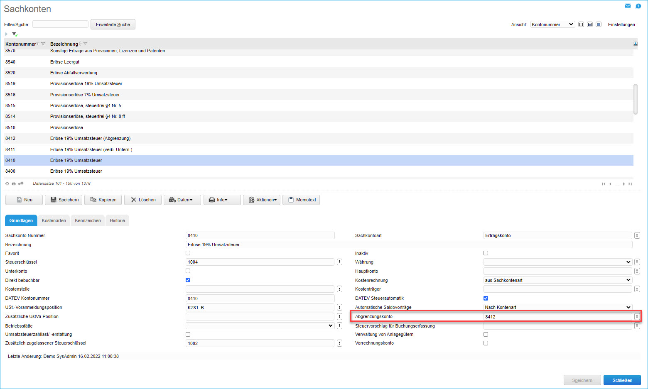Click the refresh icon below the list
This screenshot has width=648, height=389.
[7, 183]
